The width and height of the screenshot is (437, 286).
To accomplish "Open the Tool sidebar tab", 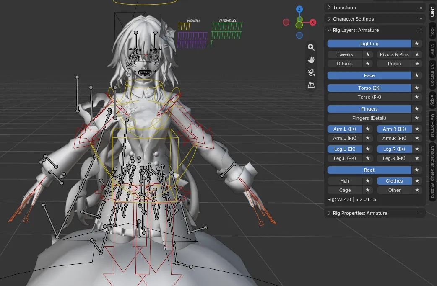I will point(432,30).
